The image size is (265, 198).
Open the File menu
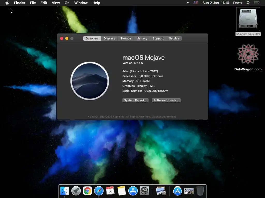point(33,3)
